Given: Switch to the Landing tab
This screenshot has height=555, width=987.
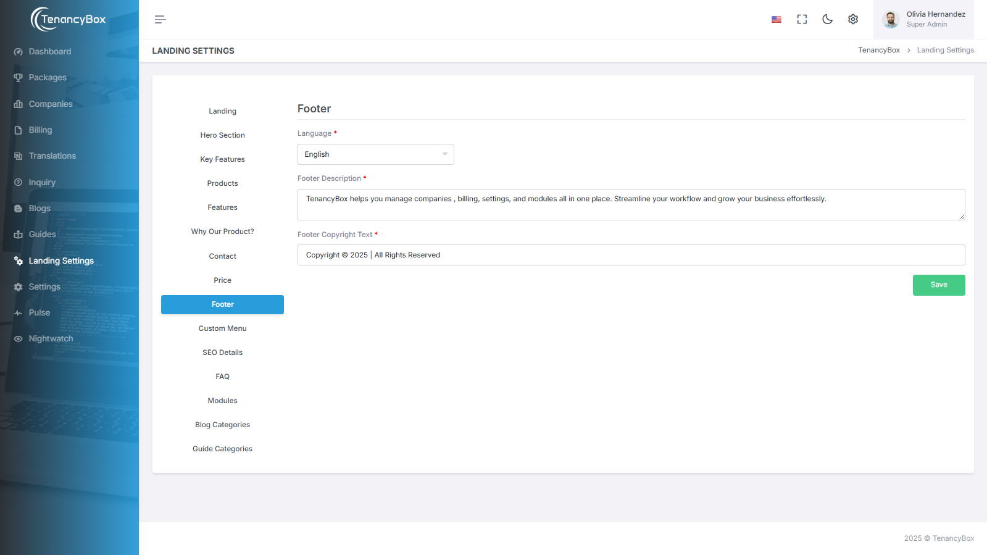Looking at the screenshot, I should click(x=222, y=111).
